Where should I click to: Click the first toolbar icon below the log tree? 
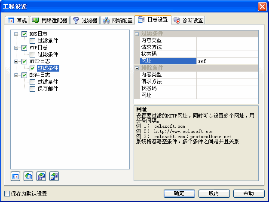pos(15,176)
